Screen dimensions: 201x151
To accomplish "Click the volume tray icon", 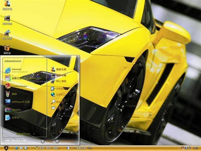I will tap(190, 148).
